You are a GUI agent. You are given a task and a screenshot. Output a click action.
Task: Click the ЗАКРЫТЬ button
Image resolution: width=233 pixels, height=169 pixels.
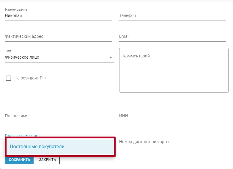point(47,160)
